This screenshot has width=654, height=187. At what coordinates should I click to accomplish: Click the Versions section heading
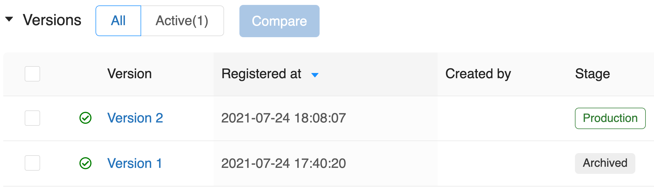[x=52, y=20]
